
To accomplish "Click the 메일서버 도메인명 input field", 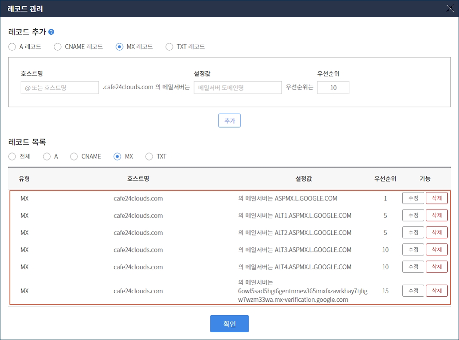I will (x=237, y=88).
